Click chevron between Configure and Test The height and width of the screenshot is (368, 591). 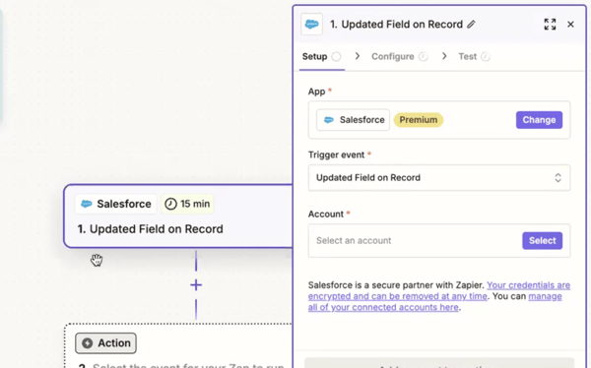pos(444,56)
